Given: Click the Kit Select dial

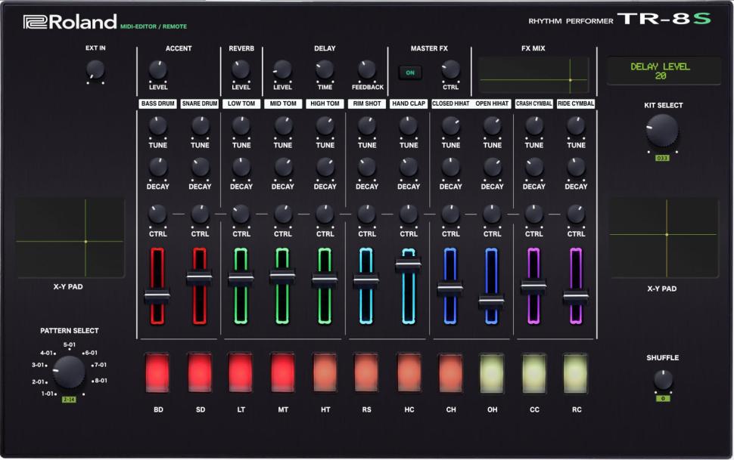Looking at the screenshot, I should point(662,131).
